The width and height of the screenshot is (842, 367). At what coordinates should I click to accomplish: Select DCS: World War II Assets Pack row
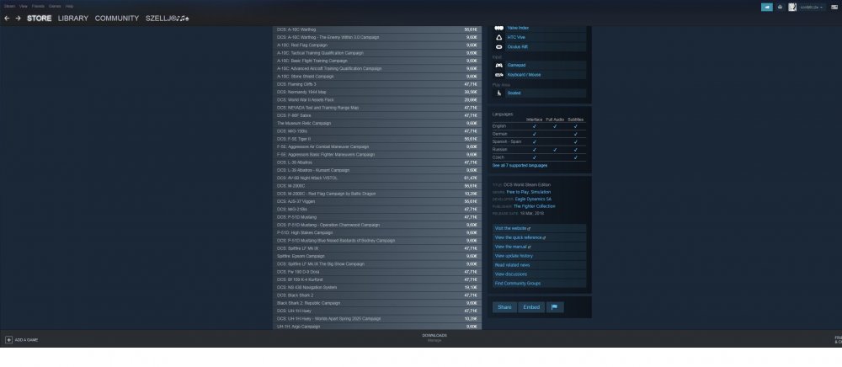point(377,100)
